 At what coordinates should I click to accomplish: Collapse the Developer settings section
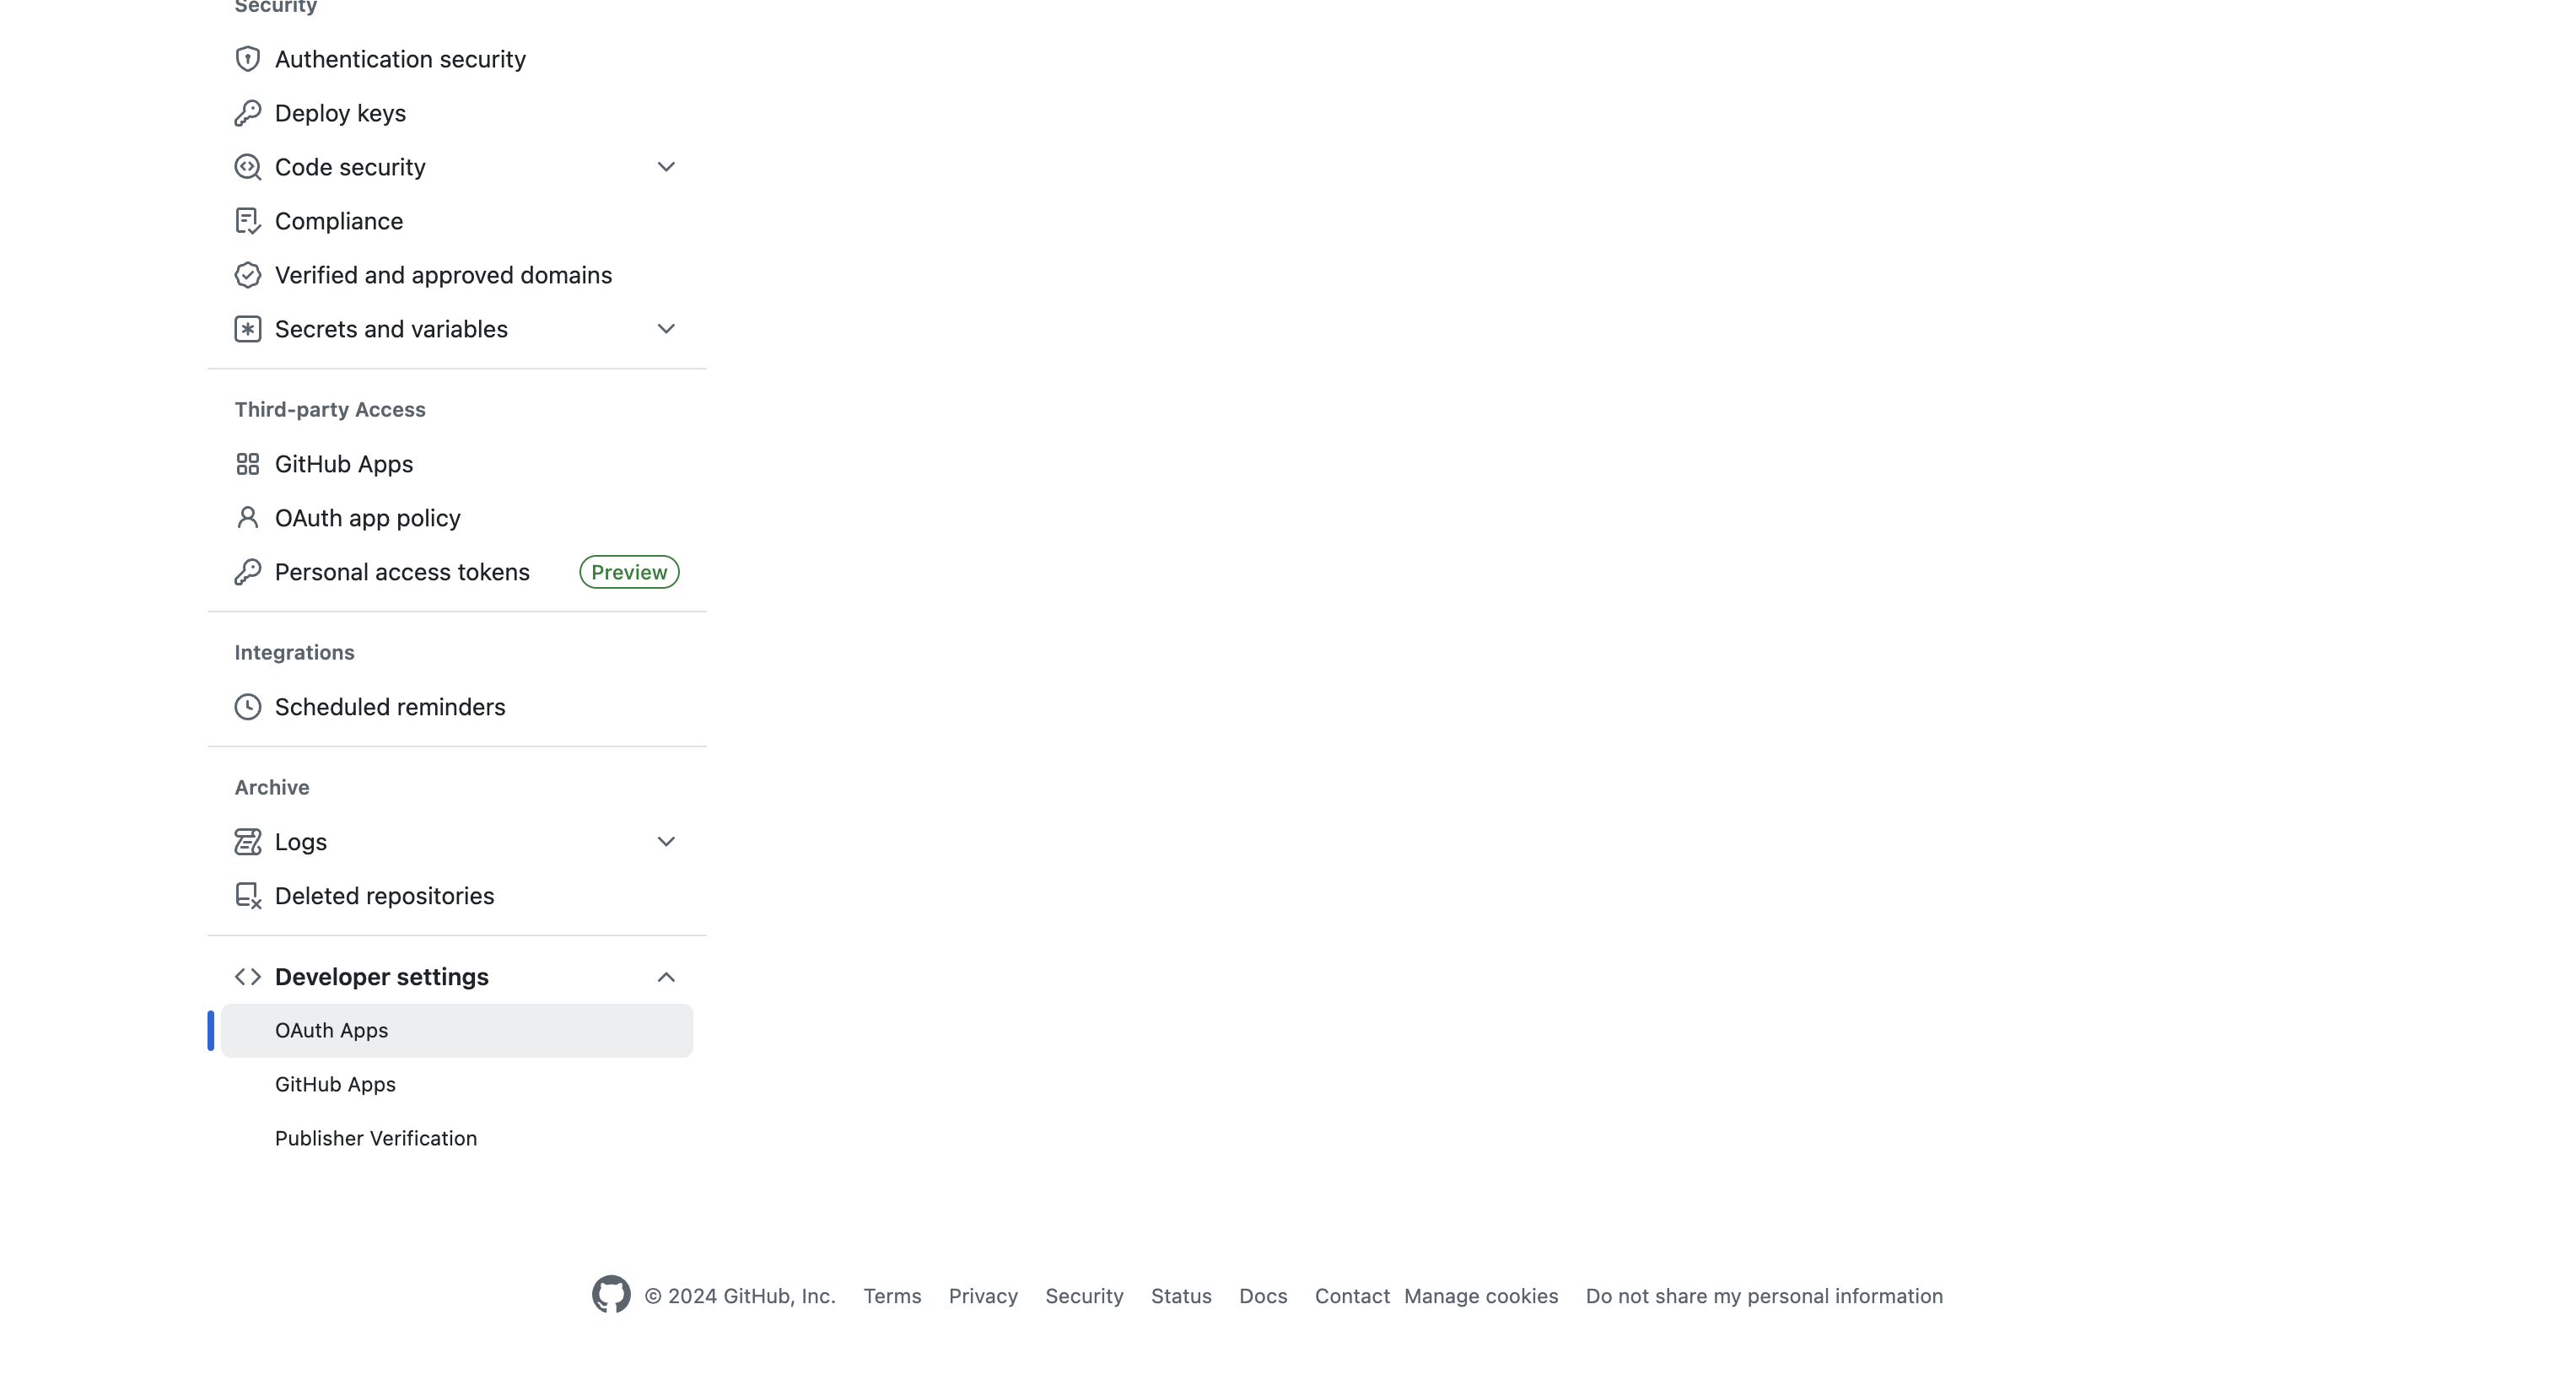(x=666, y=978)
